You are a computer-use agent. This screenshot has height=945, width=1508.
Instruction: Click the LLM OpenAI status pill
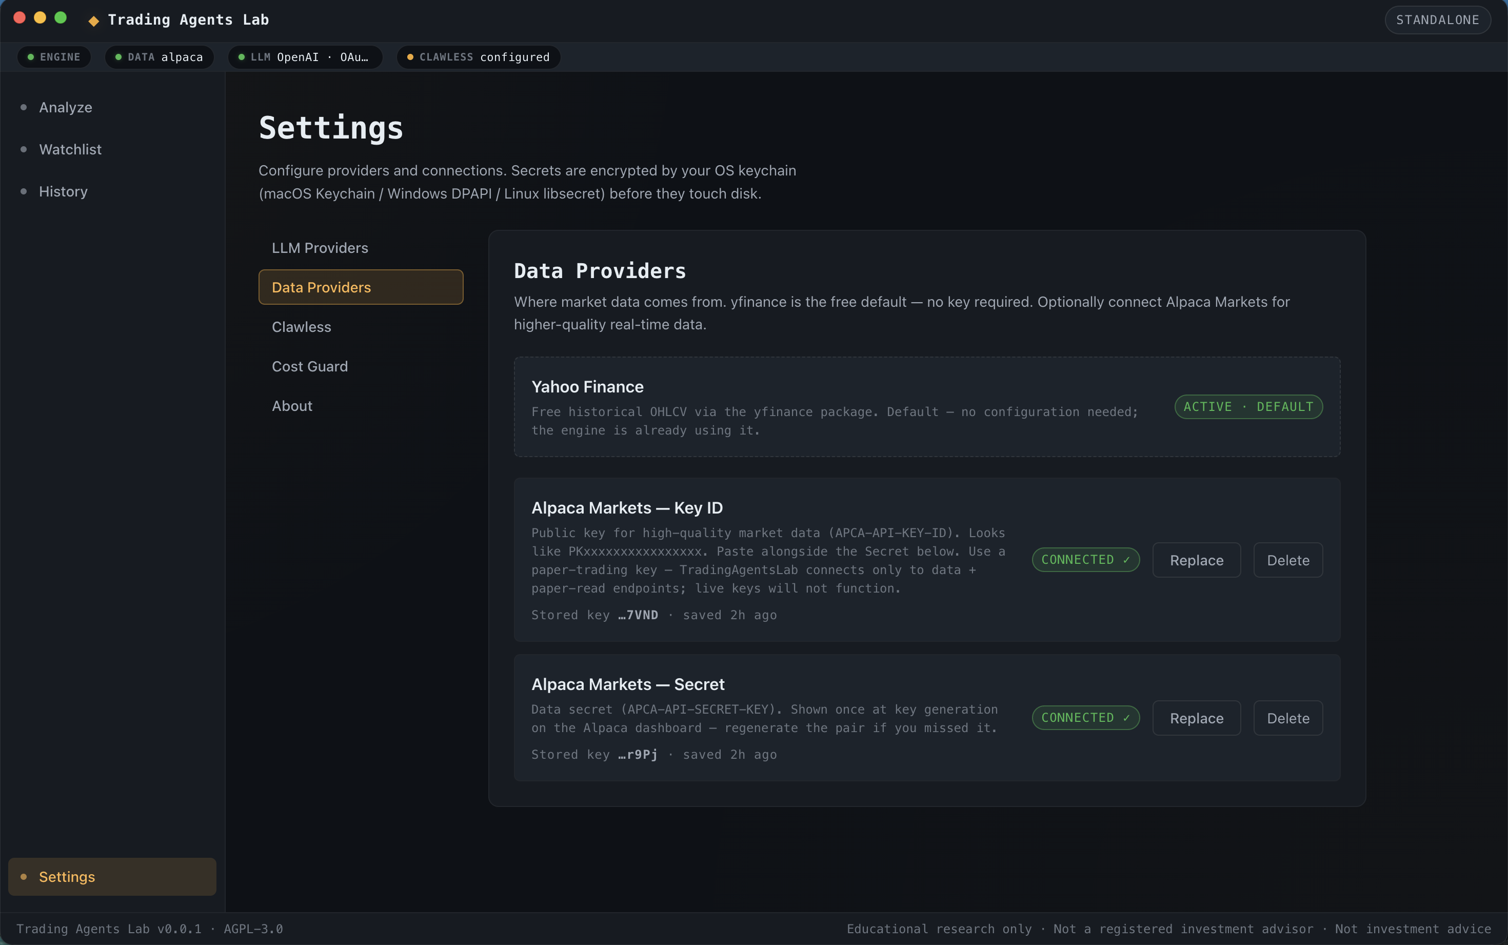[305, 57]
